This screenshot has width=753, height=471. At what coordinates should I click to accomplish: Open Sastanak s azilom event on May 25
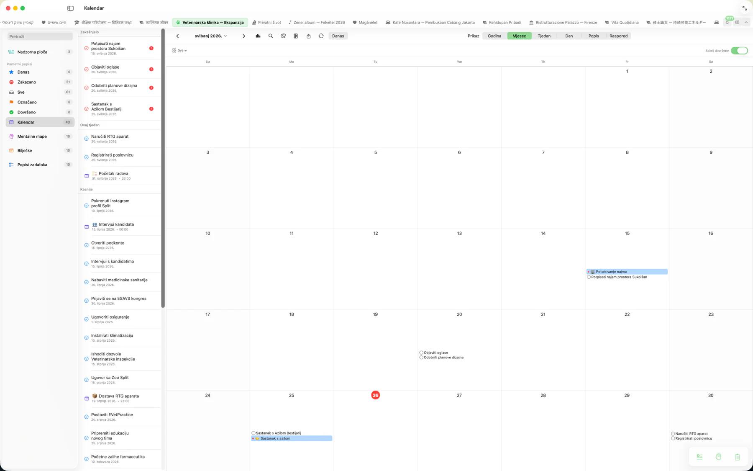tap(292, 438)
